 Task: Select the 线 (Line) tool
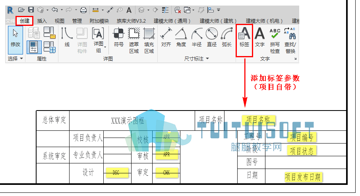click(67, 37)
